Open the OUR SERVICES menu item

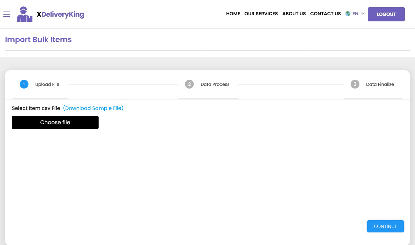261,14
